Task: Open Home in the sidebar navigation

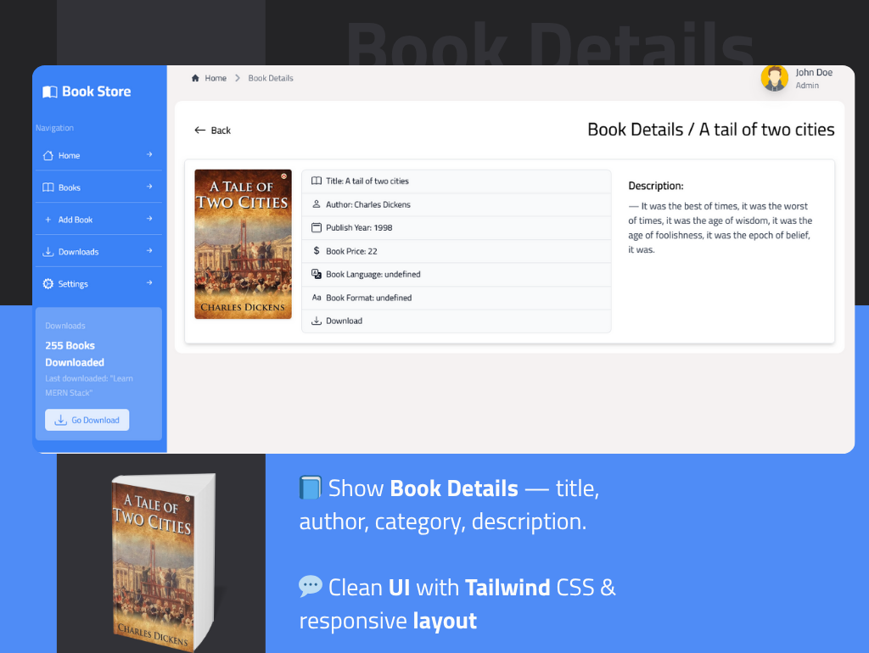Action: pyautogui.click(x=69, y=155)
